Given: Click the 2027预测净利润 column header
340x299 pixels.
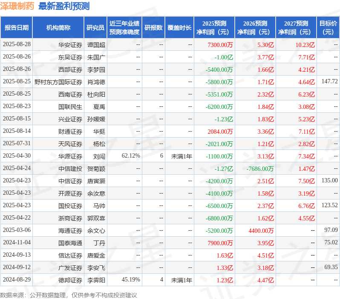Looking at the screenshot, I should 296,28.
